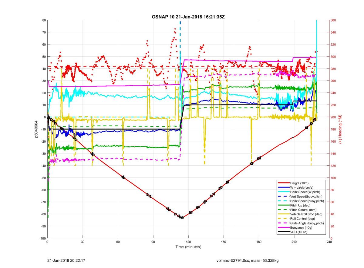Select the right axis label (+) Heading (°M)
This screenshot has width=364, height=268.
(340, 129)
